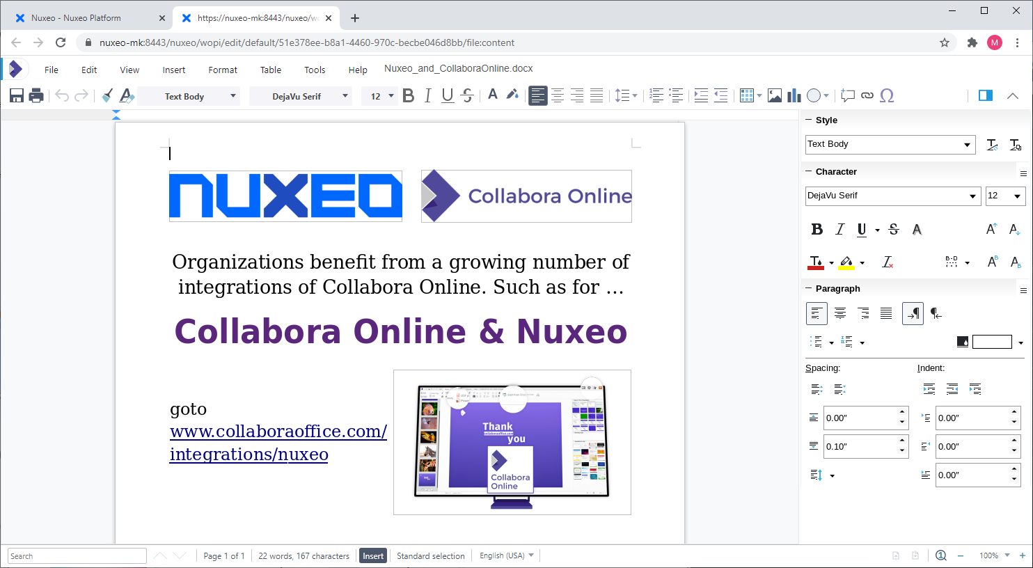Enable right-to-left paragraph direction in sidebar

click(936, 313)
